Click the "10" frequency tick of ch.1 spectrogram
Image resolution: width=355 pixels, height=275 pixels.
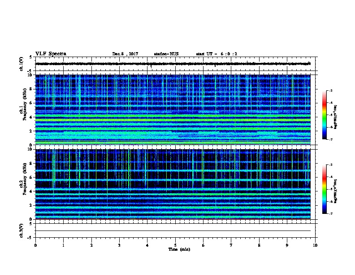tap(30, 75)
